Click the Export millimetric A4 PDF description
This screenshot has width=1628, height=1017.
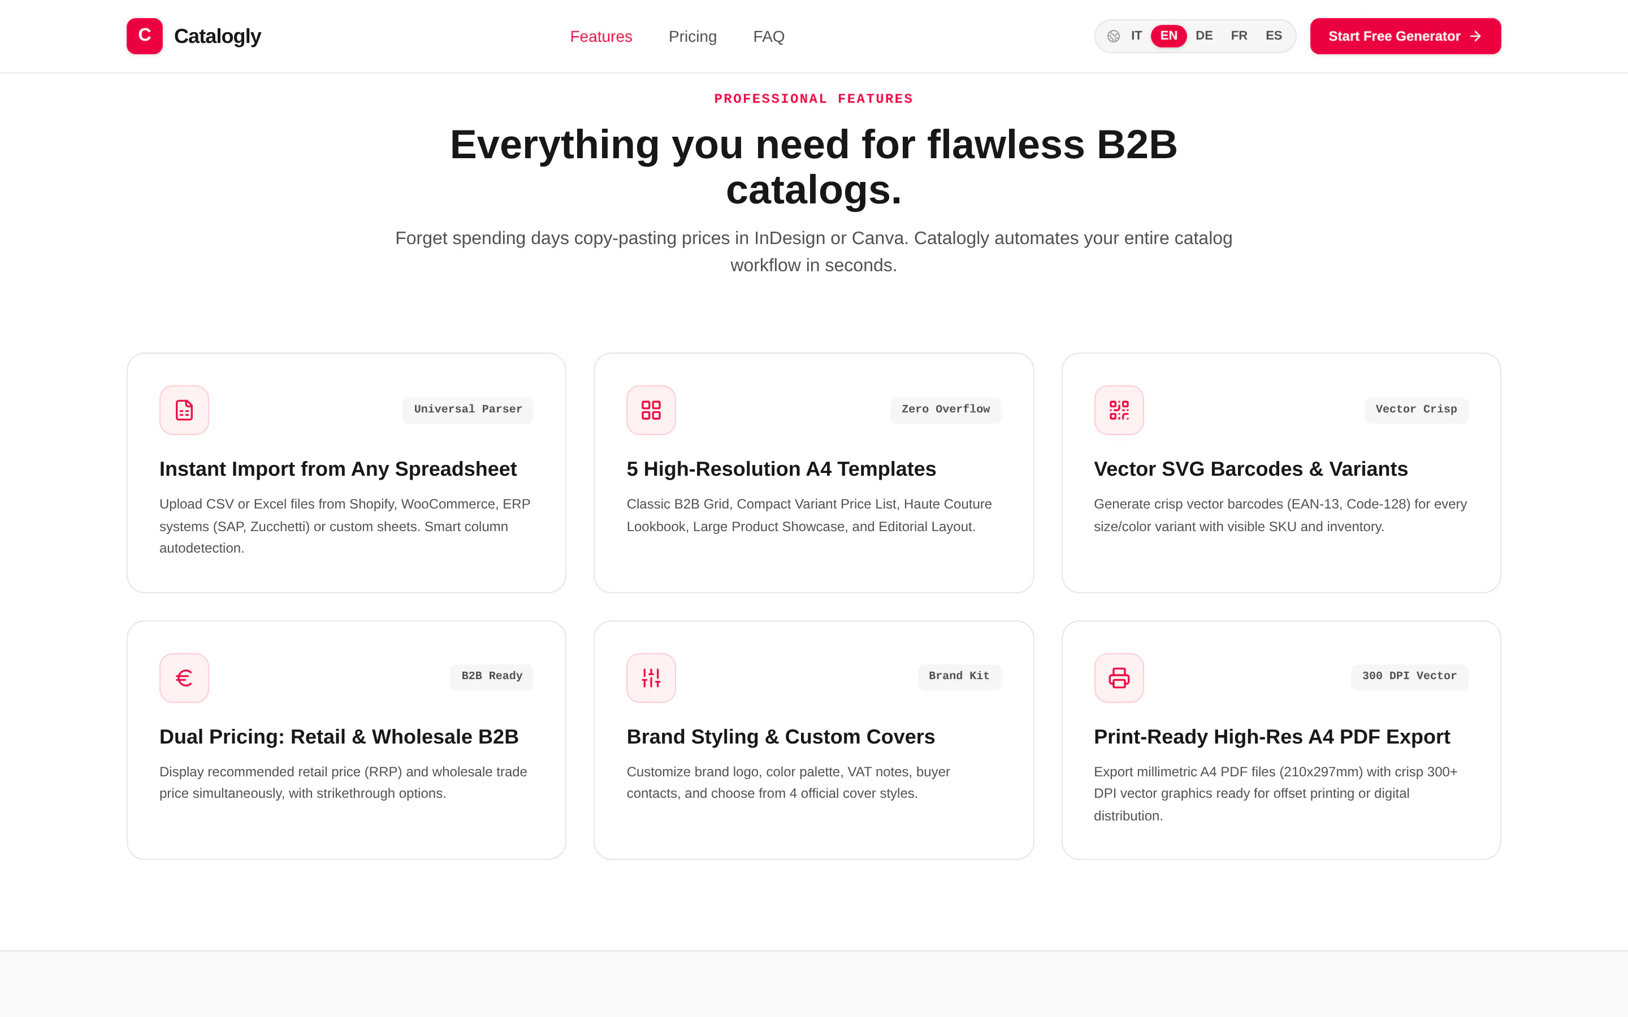coord(1275,794)
